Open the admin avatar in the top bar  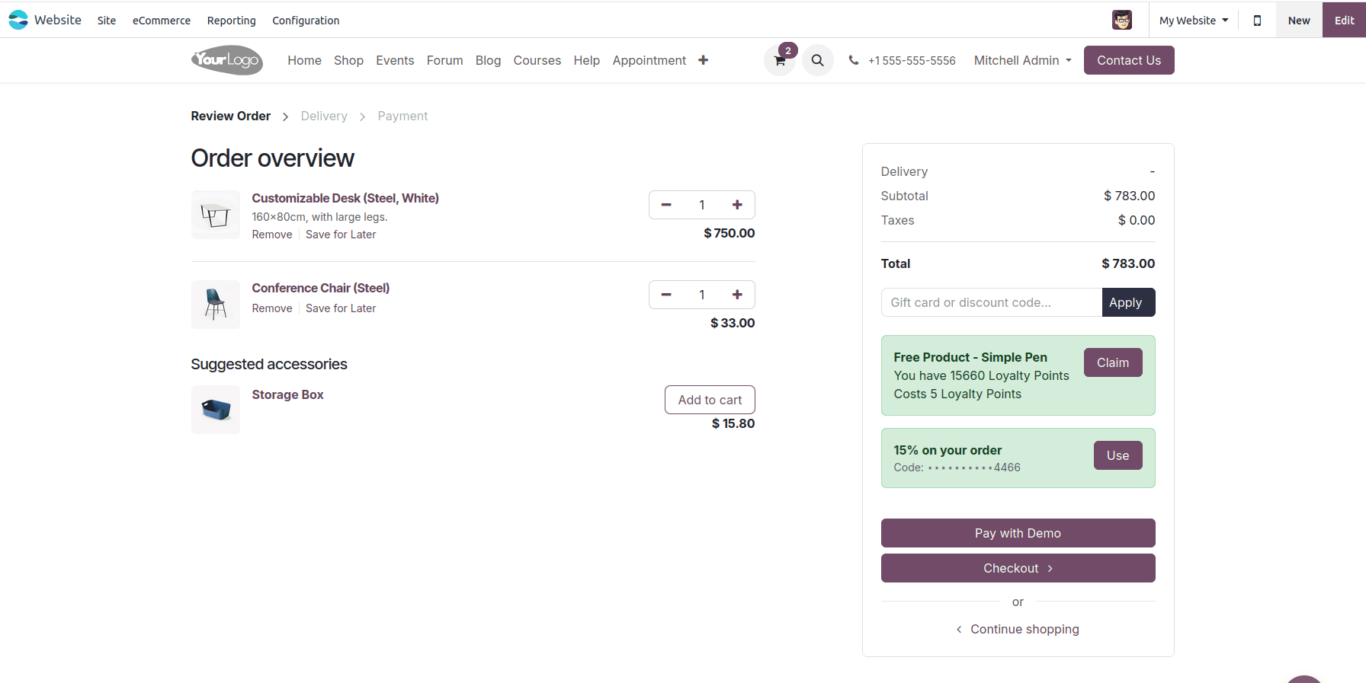[x=1122, y=20]
